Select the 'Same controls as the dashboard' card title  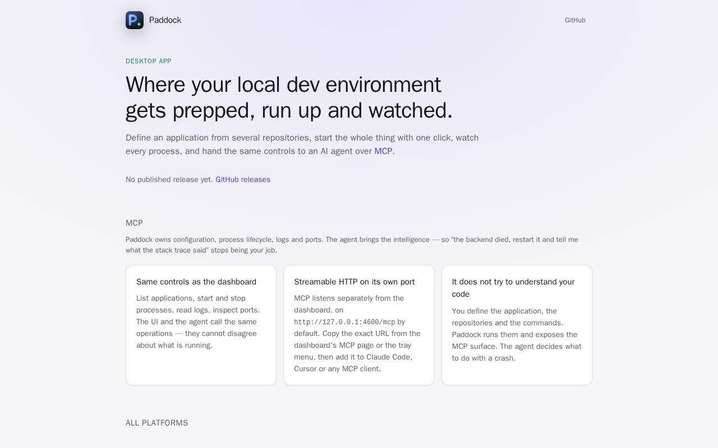coord(196,282)
